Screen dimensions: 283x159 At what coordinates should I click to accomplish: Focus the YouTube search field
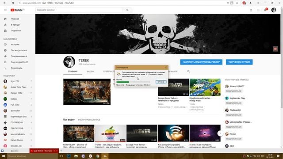(x=79, y=10)
